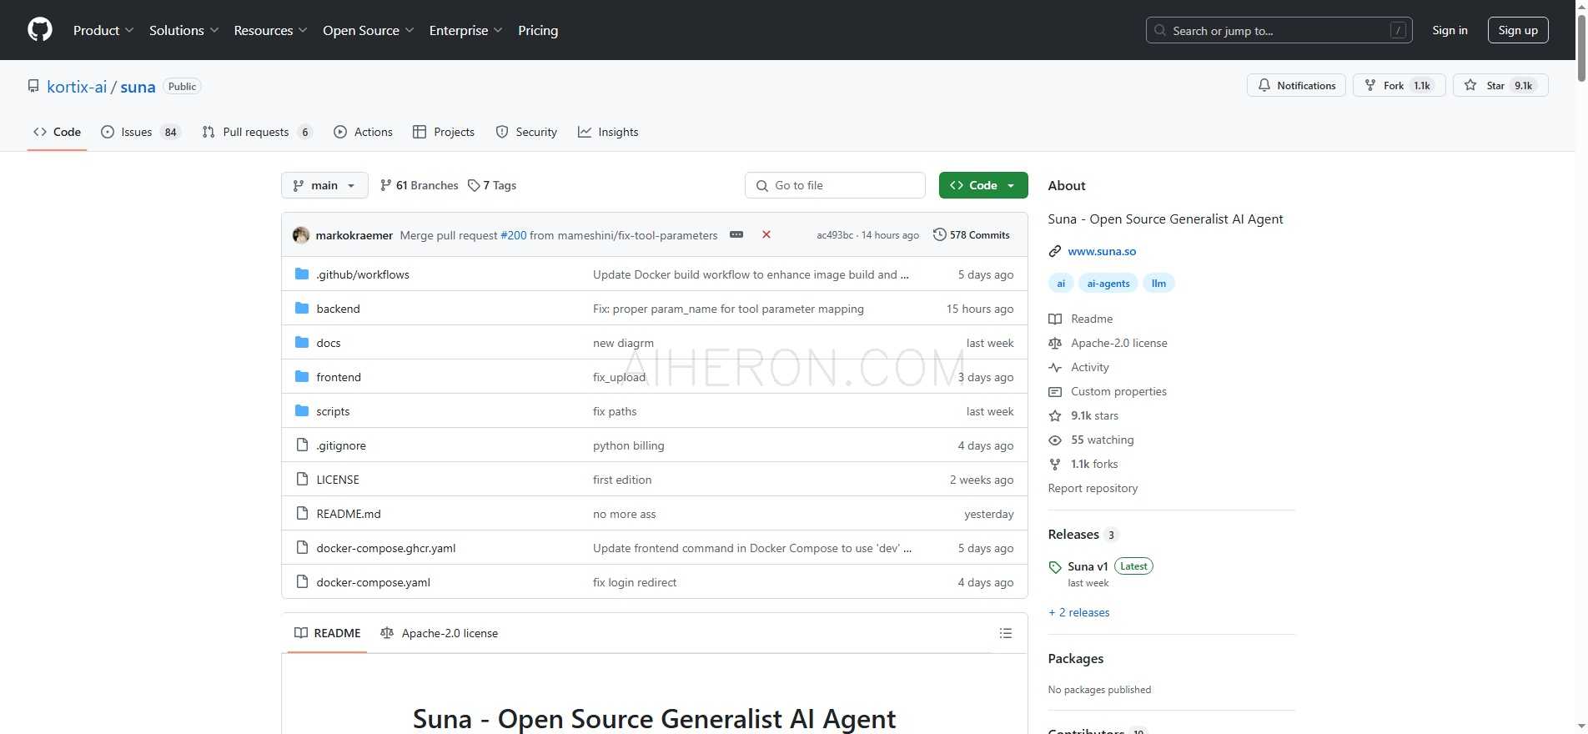This screenshot has height=734, width=1588.
Task: Open the .github/workflows folder
Action: click(363, 274)
